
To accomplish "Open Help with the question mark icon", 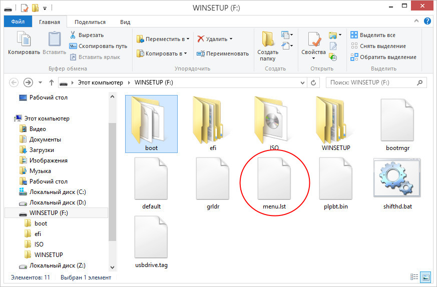I will (427, 21).
